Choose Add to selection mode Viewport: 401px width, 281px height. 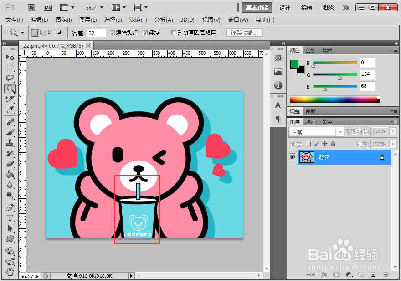click(x=43, y=33)
